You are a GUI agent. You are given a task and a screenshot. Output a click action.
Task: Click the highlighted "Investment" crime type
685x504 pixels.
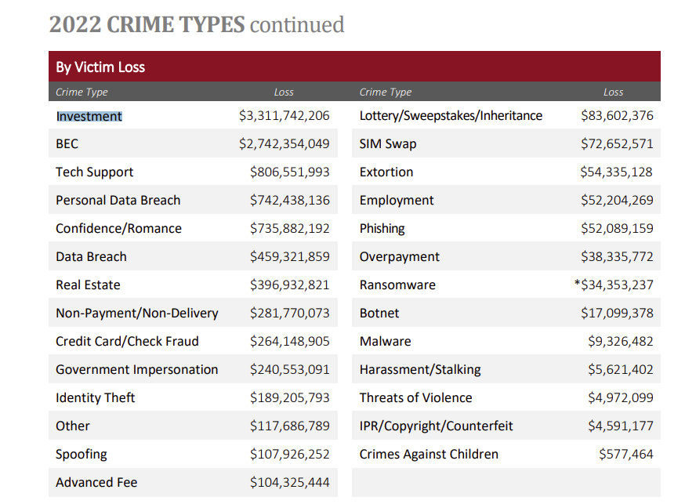coord(89,116)
